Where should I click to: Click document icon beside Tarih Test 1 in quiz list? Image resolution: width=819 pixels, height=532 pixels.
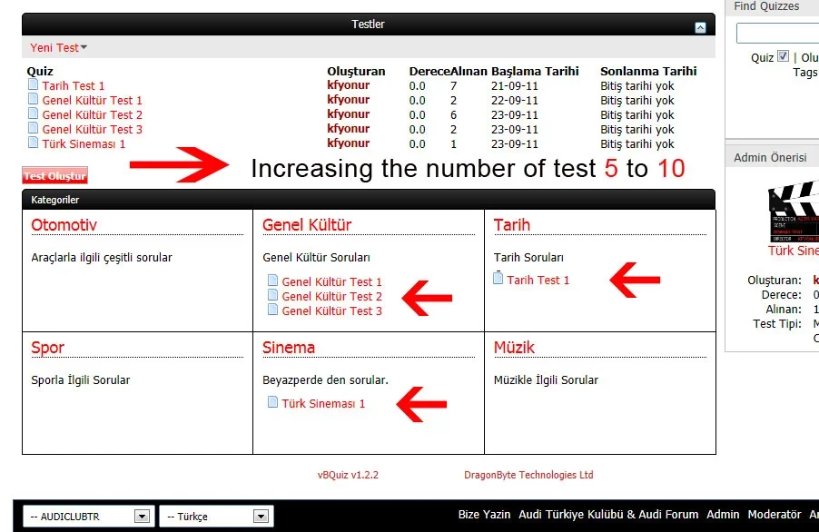pyautogui.click(x=34, y=85)
